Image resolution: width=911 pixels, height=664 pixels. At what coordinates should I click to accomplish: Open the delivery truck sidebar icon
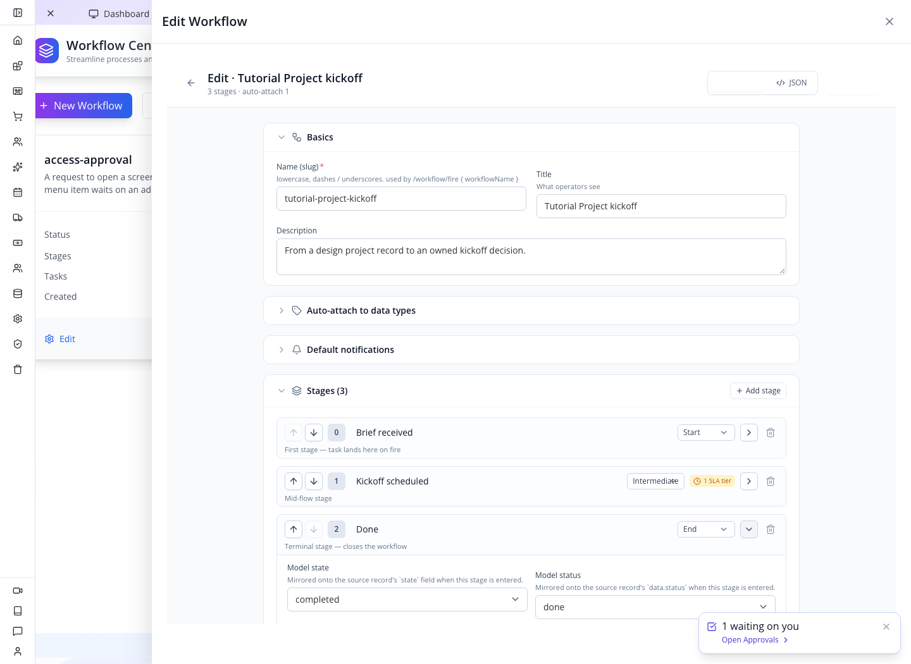18,218
